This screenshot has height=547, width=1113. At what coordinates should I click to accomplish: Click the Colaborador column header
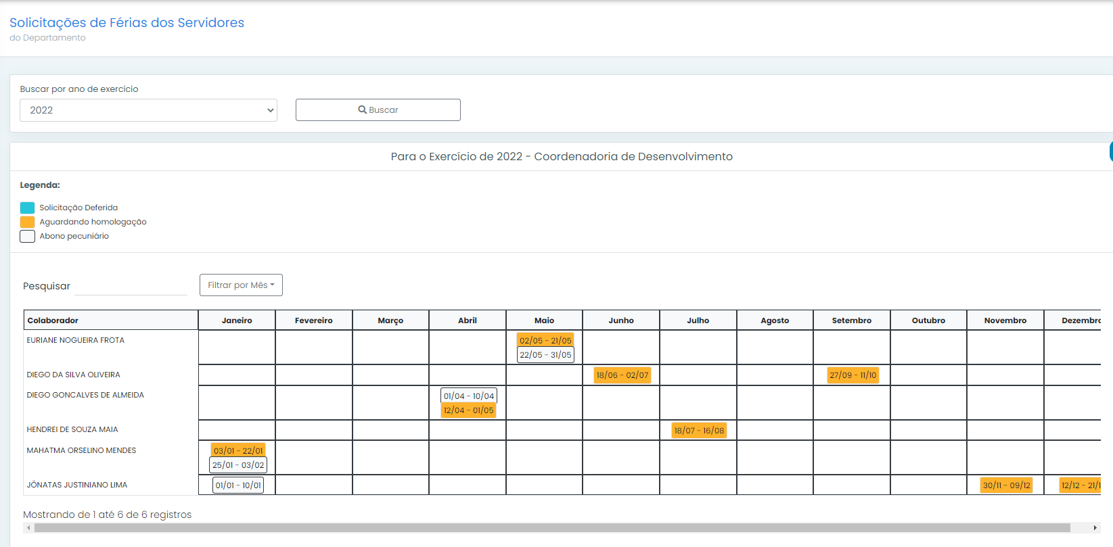click(x=111, y=320)
